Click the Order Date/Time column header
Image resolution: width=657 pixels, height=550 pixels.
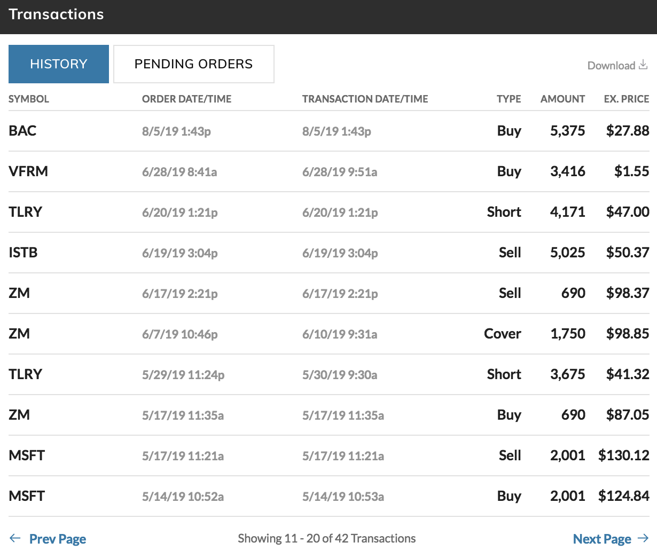tap(186, 99)
